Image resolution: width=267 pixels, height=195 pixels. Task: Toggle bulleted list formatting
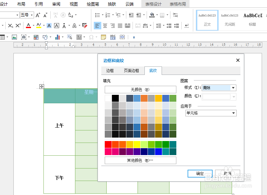click(x=97, y=15)
